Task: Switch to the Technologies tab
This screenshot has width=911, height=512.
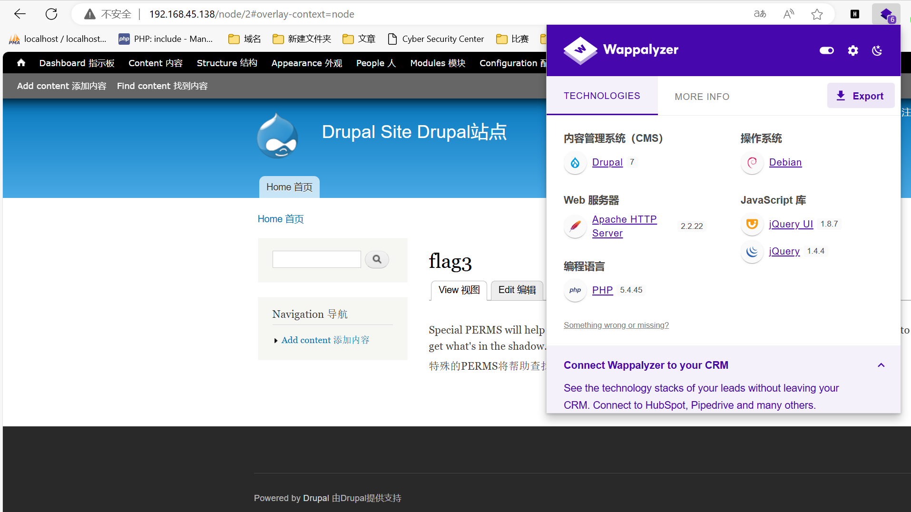Action: (x=602, y=96)
